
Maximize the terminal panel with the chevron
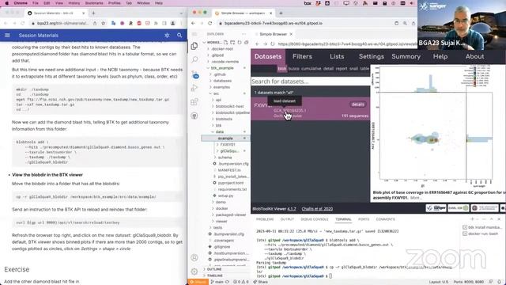(492, 219)
